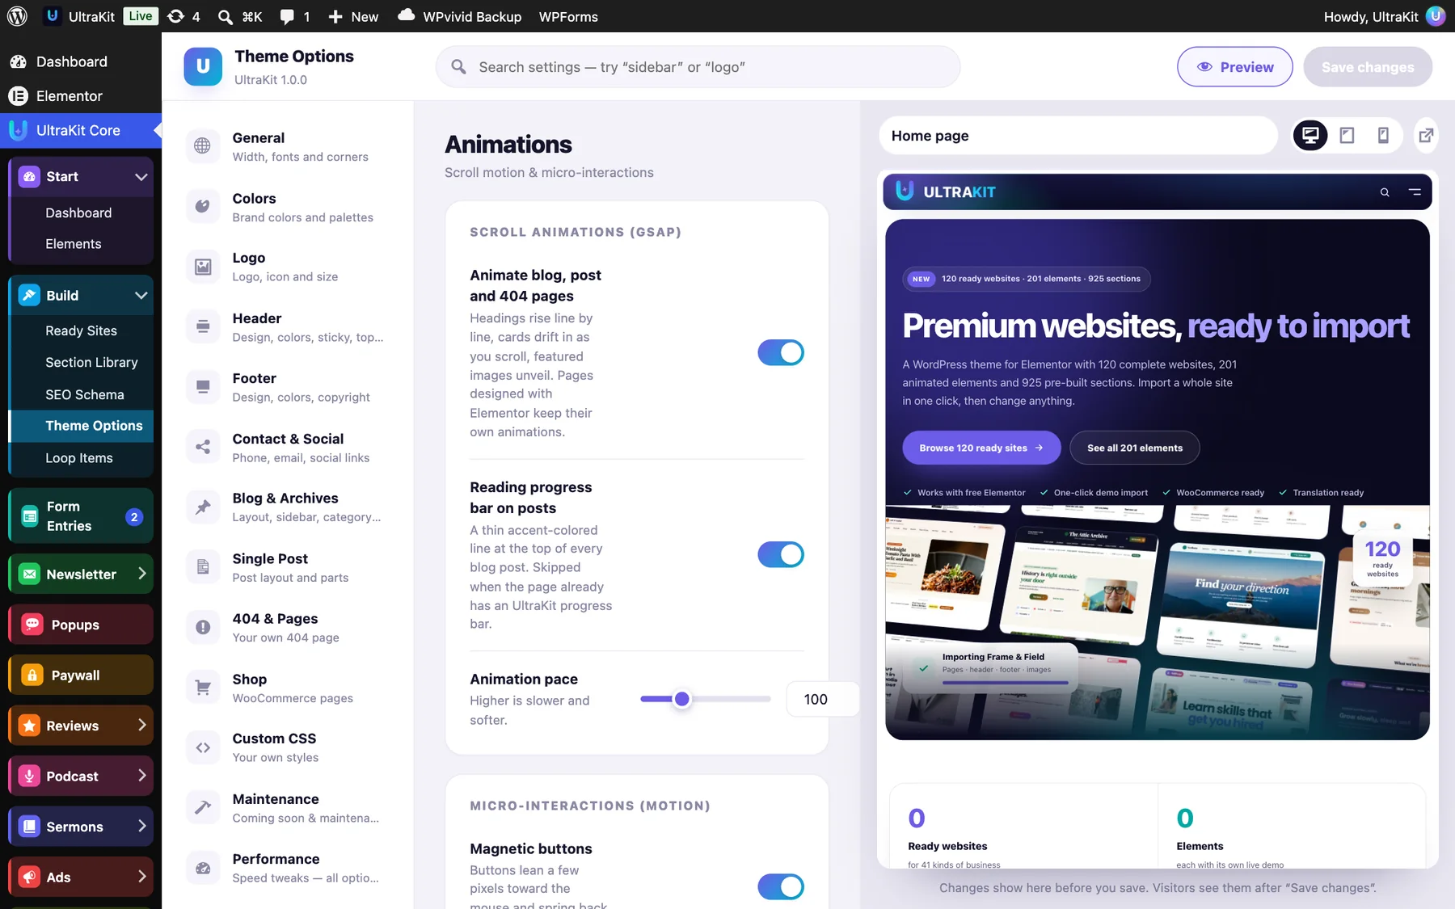Image resolution: width=1455 pixels, height=909 pixels.
Task: Select the Single Post document icon
Action: [x=202, y=567]
